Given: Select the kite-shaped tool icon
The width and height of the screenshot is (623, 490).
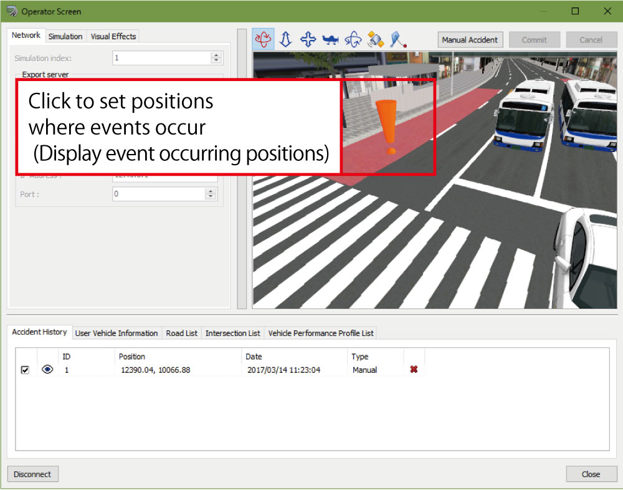Looking at the screenshot, I should tap(398, 40).
